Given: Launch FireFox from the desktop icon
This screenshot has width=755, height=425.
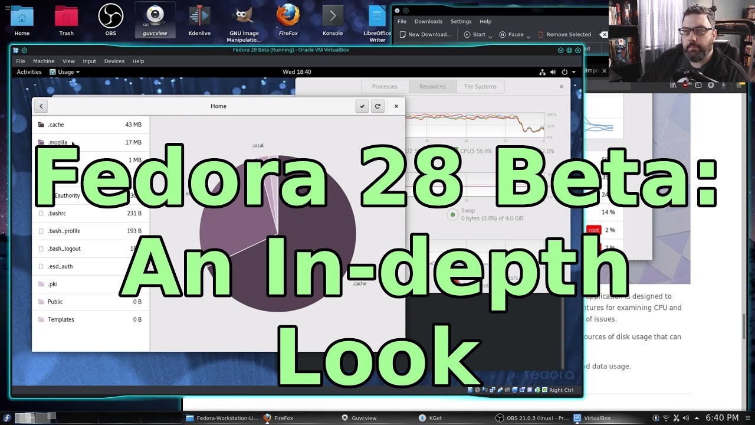Looking at the screenshot, I should point(288,21).
